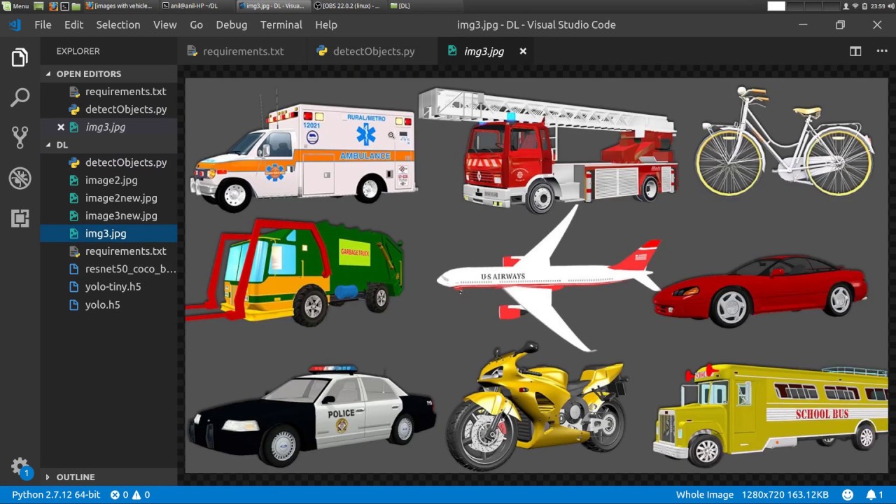This screenshot has width=896, height=504.
Task: Close img3.jpg in Open Editors list
Action: point(61,127)
